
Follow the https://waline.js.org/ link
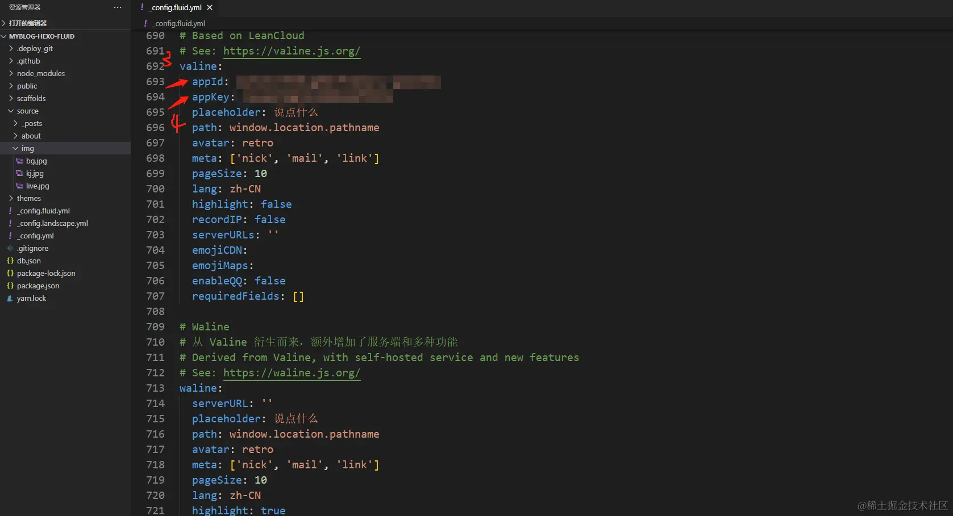pyautogui.click(x=292, y=373)
